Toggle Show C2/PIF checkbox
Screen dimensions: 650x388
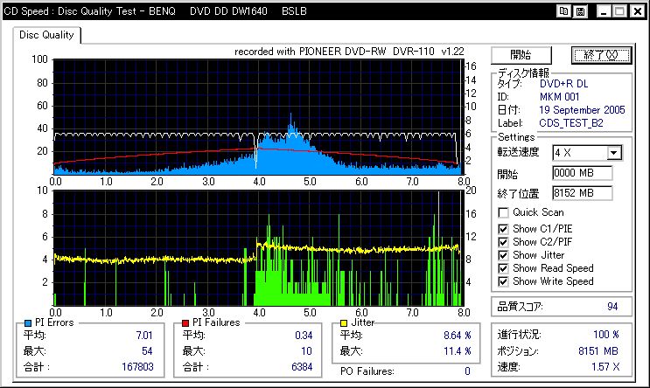click(x=503, y=241)
